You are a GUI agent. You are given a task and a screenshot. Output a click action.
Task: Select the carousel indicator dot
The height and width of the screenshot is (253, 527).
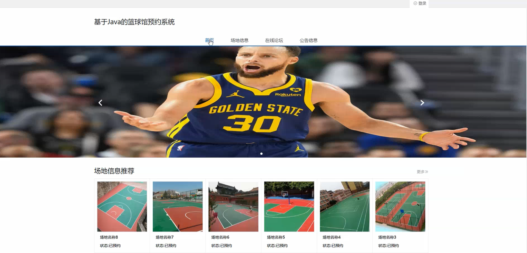pyautogui.click(x=261, y=153)
